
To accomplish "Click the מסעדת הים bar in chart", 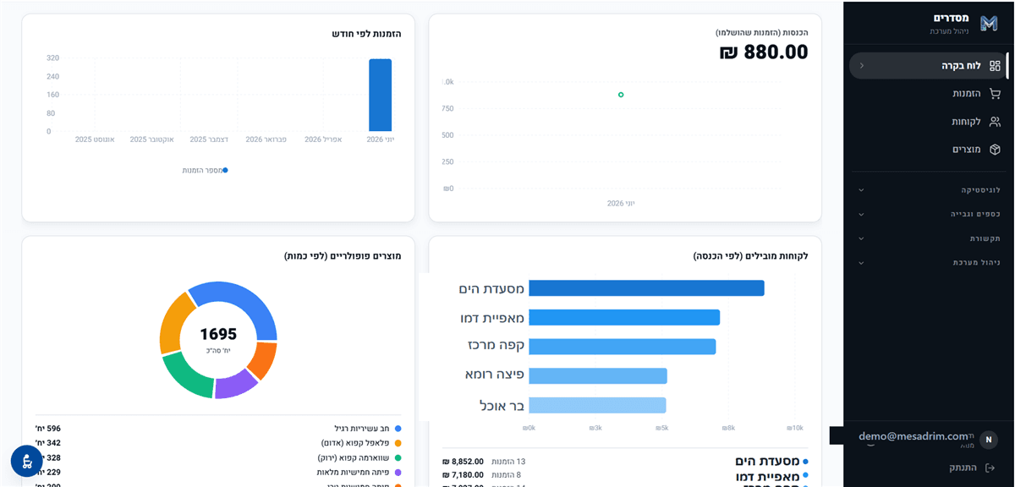I will tap(646, 288).
